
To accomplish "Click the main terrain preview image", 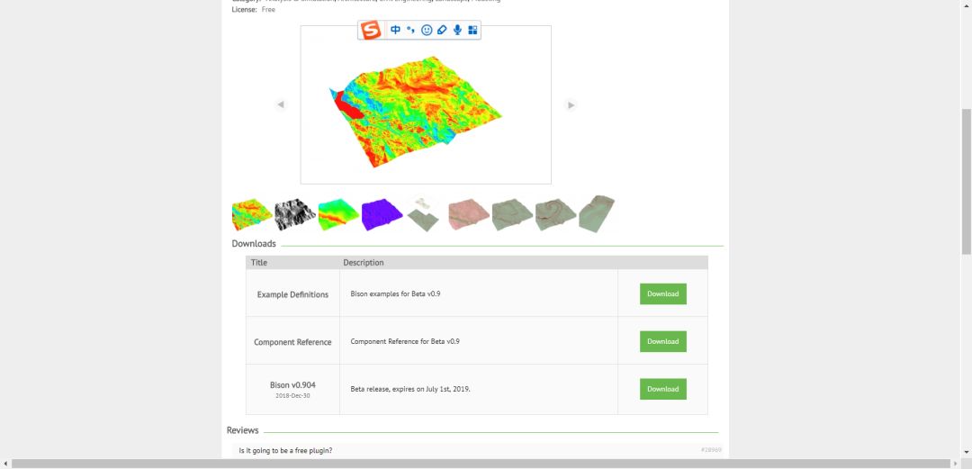I will click(x=425, y=104).
